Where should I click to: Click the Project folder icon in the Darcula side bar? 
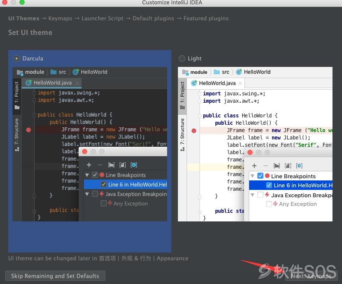tap(17, 107)
